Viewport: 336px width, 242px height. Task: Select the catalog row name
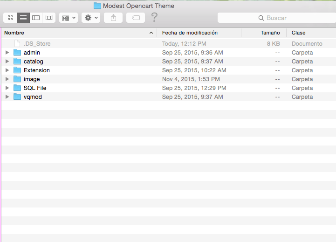pos(34,62)
